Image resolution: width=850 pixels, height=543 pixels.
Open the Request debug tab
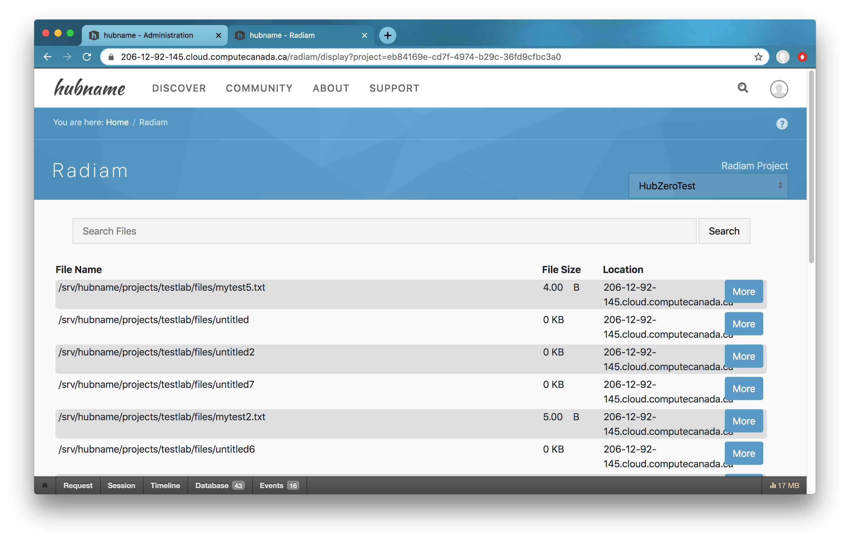pyautogui.click(x=78, y=485)
